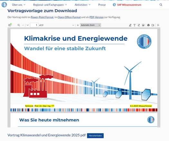Screen dimensions: 169x141
Task: Select the PDF draw tool
Action: (139, 25)
